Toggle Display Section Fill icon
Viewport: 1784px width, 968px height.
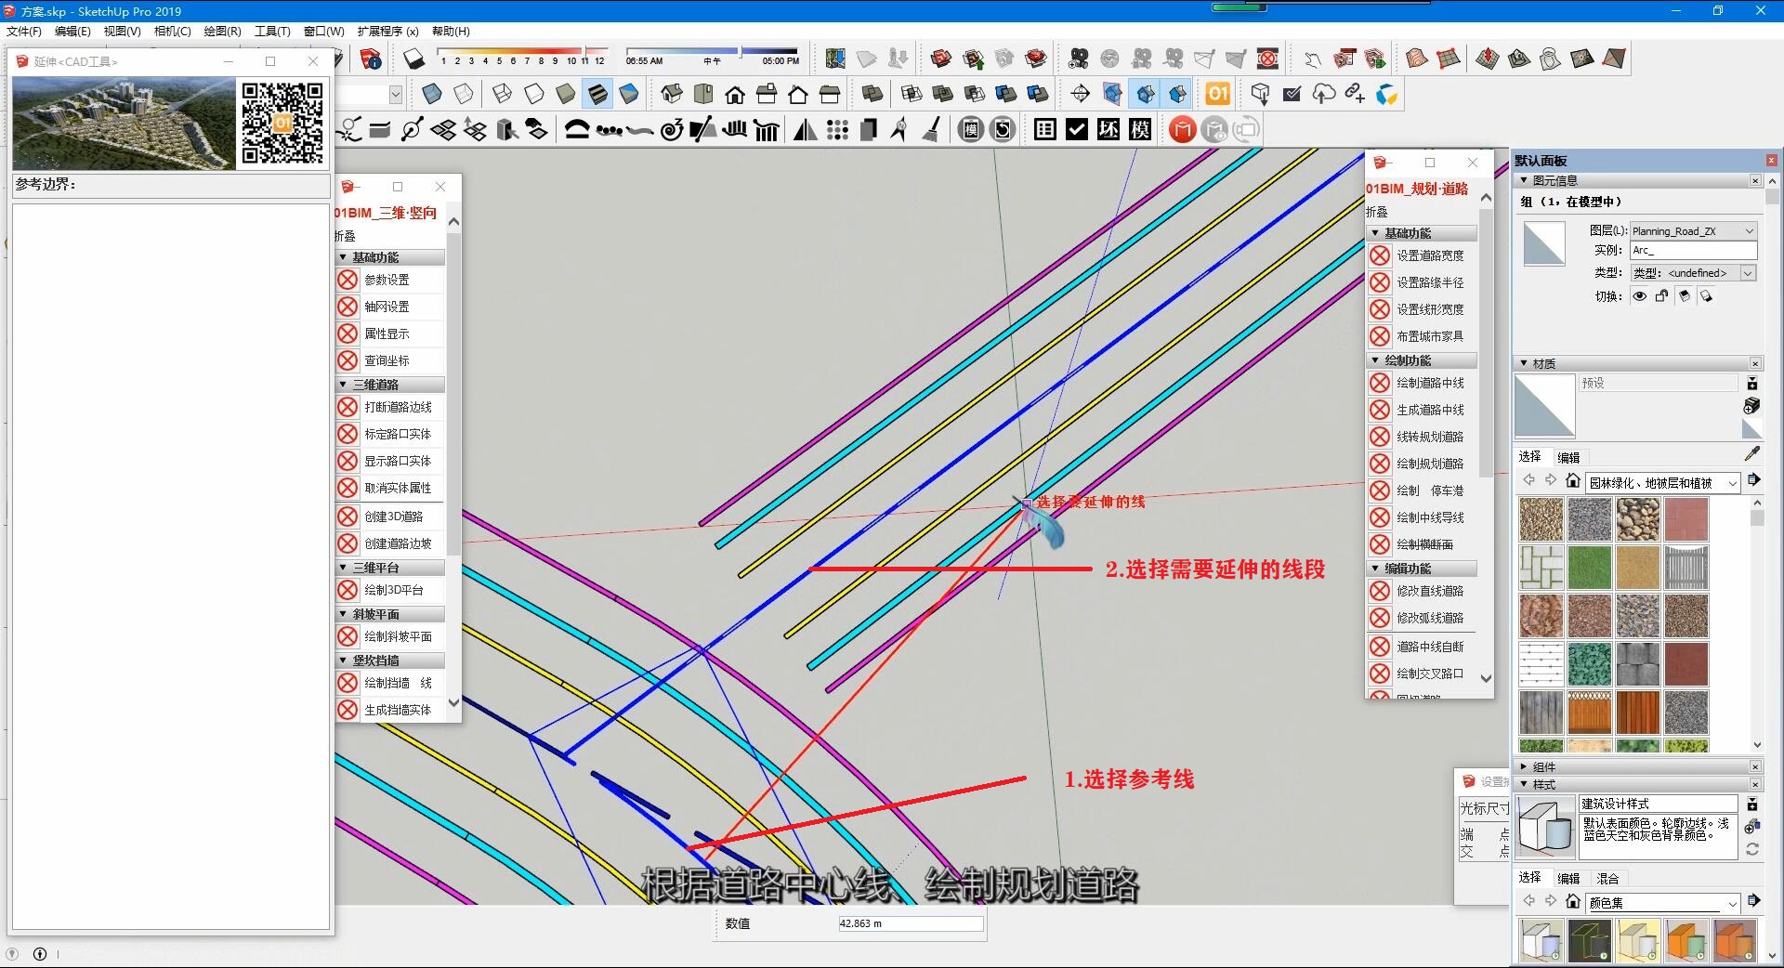point(1177,94)
